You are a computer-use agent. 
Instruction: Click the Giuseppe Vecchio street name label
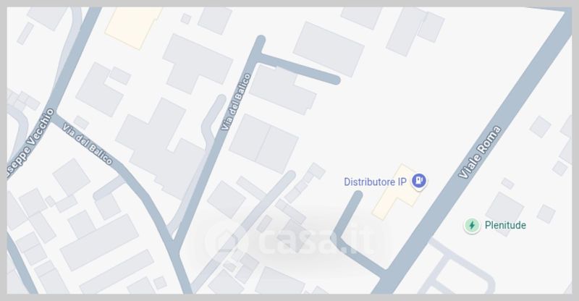click(x=30, y=143)
